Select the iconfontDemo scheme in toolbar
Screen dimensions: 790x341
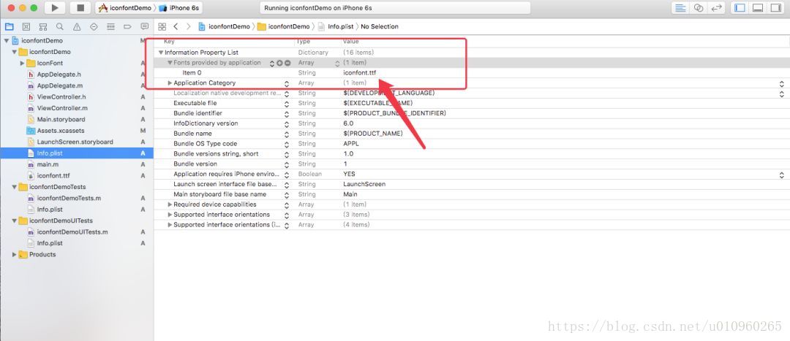pyautogui.click(x=125, y=8)
